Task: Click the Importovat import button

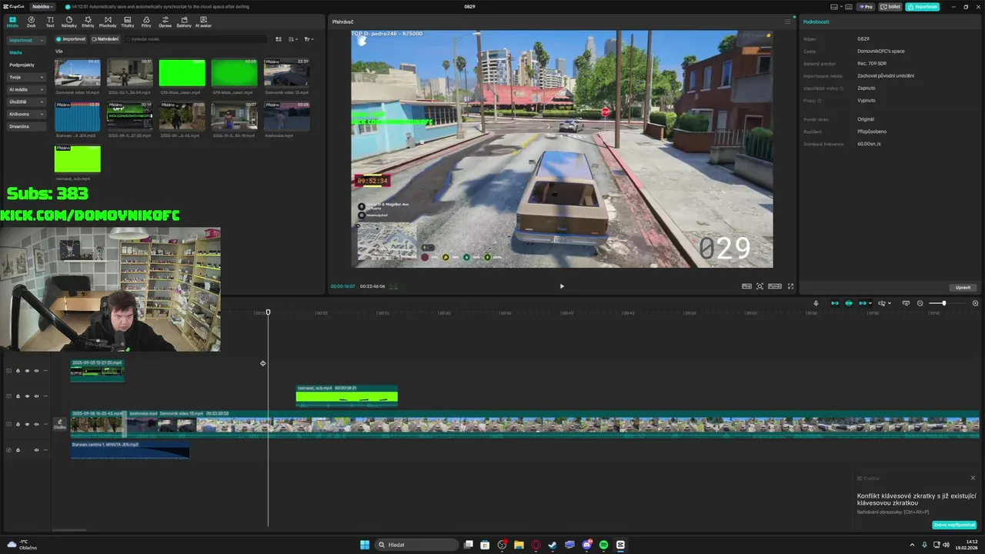Action: (x=71, y=38)
